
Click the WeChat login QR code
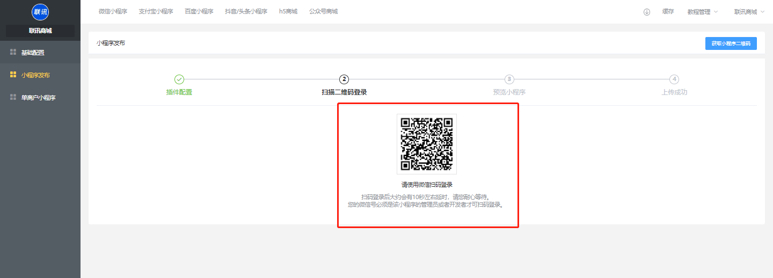tap(427, 144)
